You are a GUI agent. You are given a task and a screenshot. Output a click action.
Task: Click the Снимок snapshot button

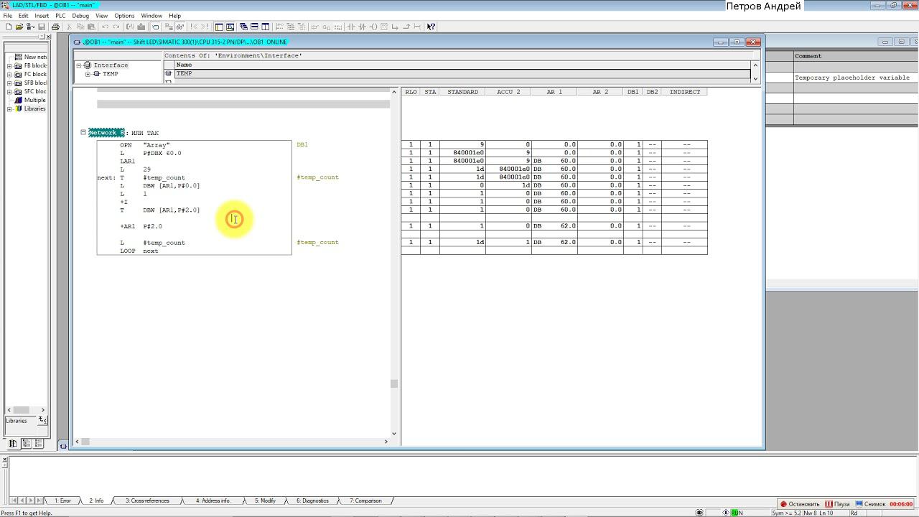870,504
